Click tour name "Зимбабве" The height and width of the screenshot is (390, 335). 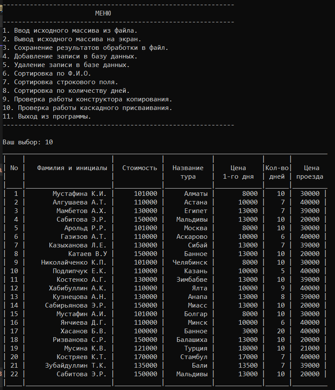pos(192,280)
